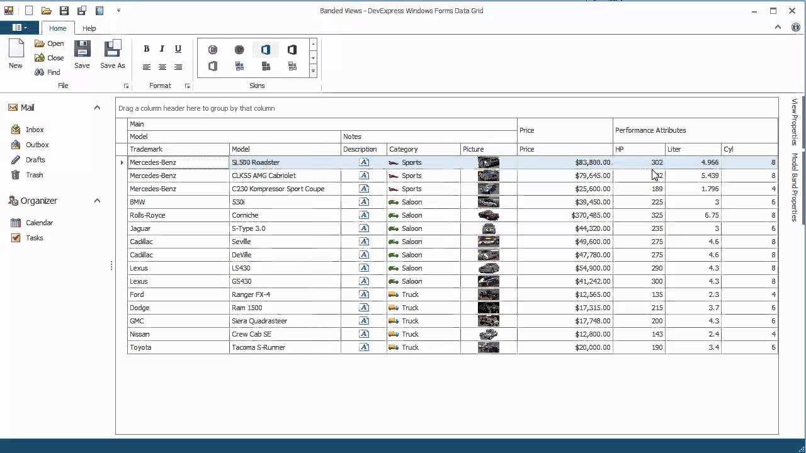Click the Save As icon in quick access toolbar
Viewport: 806px width, 453px height.
tap(82, 11)
